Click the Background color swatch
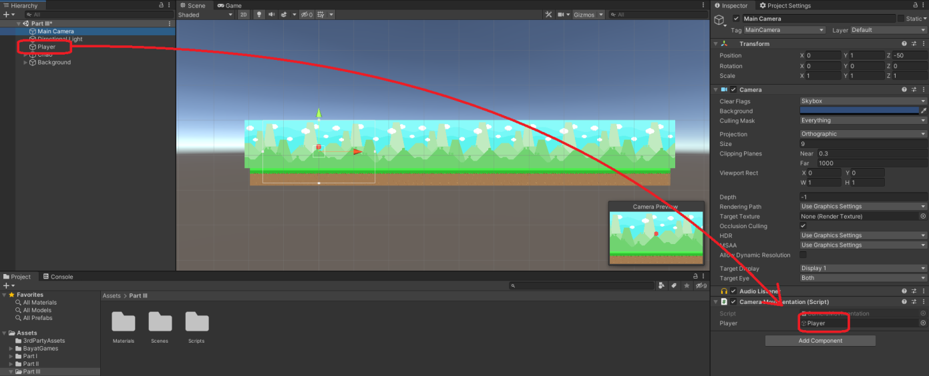 click(859, 111)
